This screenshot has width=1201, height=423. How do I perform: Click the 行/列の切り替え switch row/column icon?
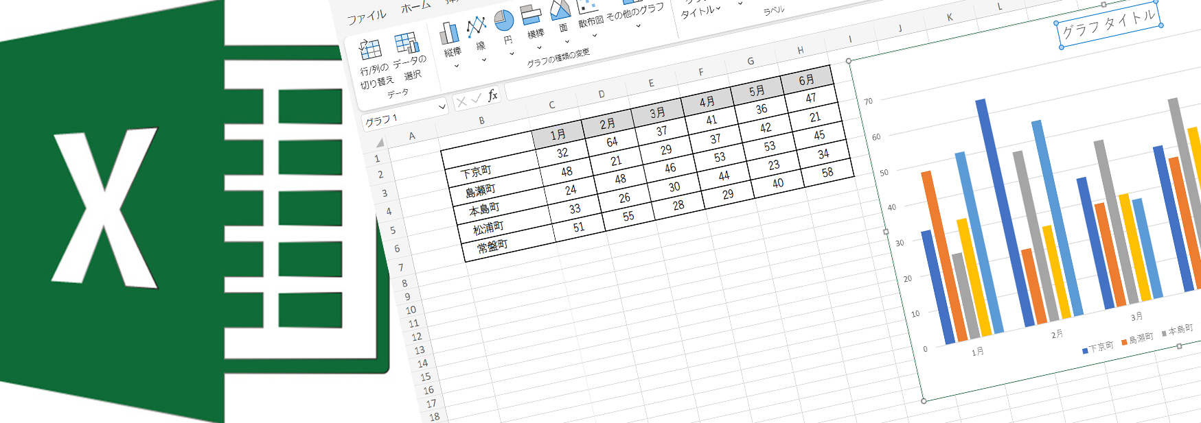click(x=370, y=49)
